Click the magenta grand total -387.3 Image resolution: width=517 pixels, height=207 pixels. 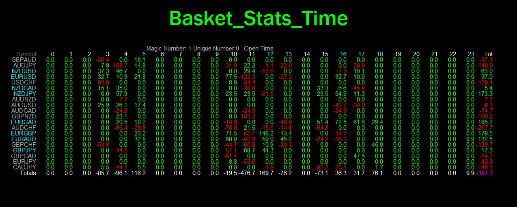[485, 173]
